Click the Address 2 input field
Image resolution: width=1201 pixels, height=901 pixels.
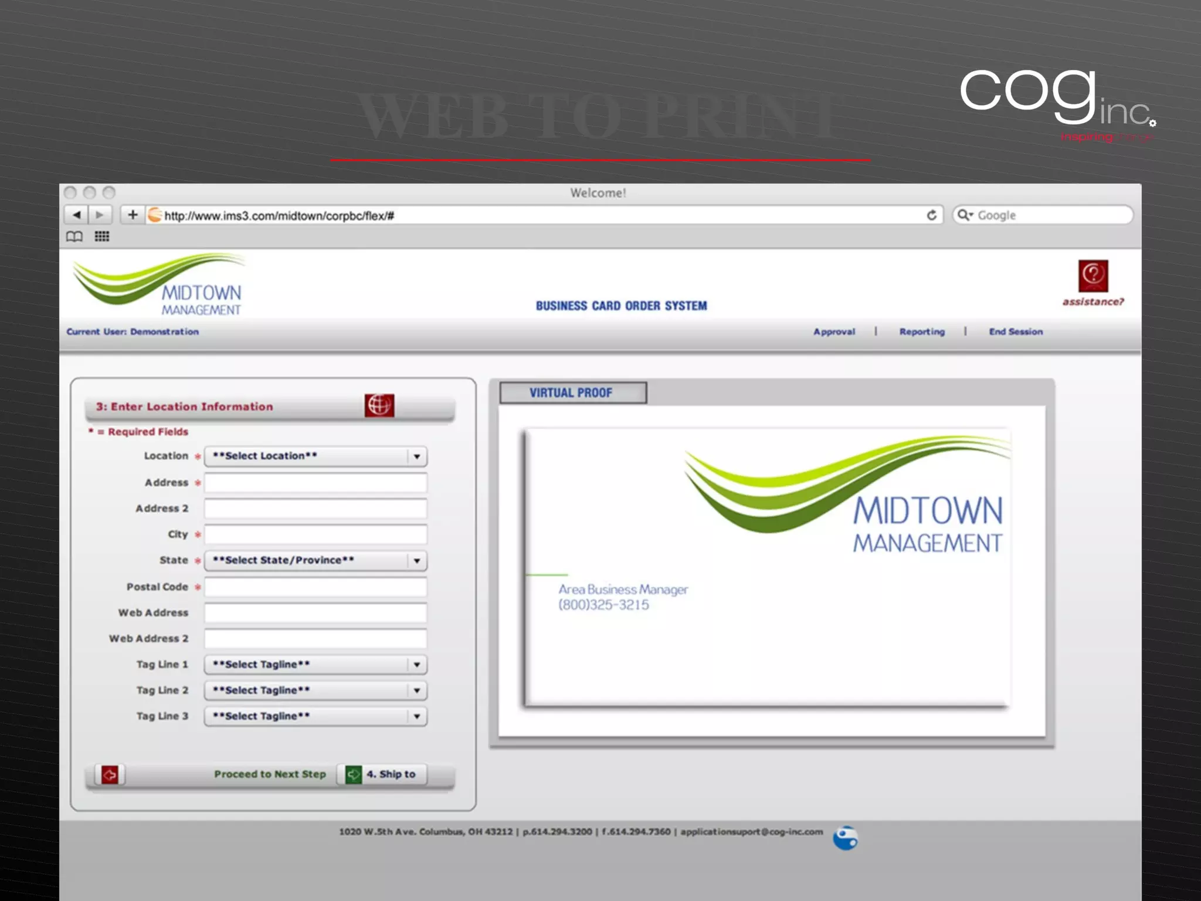click(x=315, y=509)
